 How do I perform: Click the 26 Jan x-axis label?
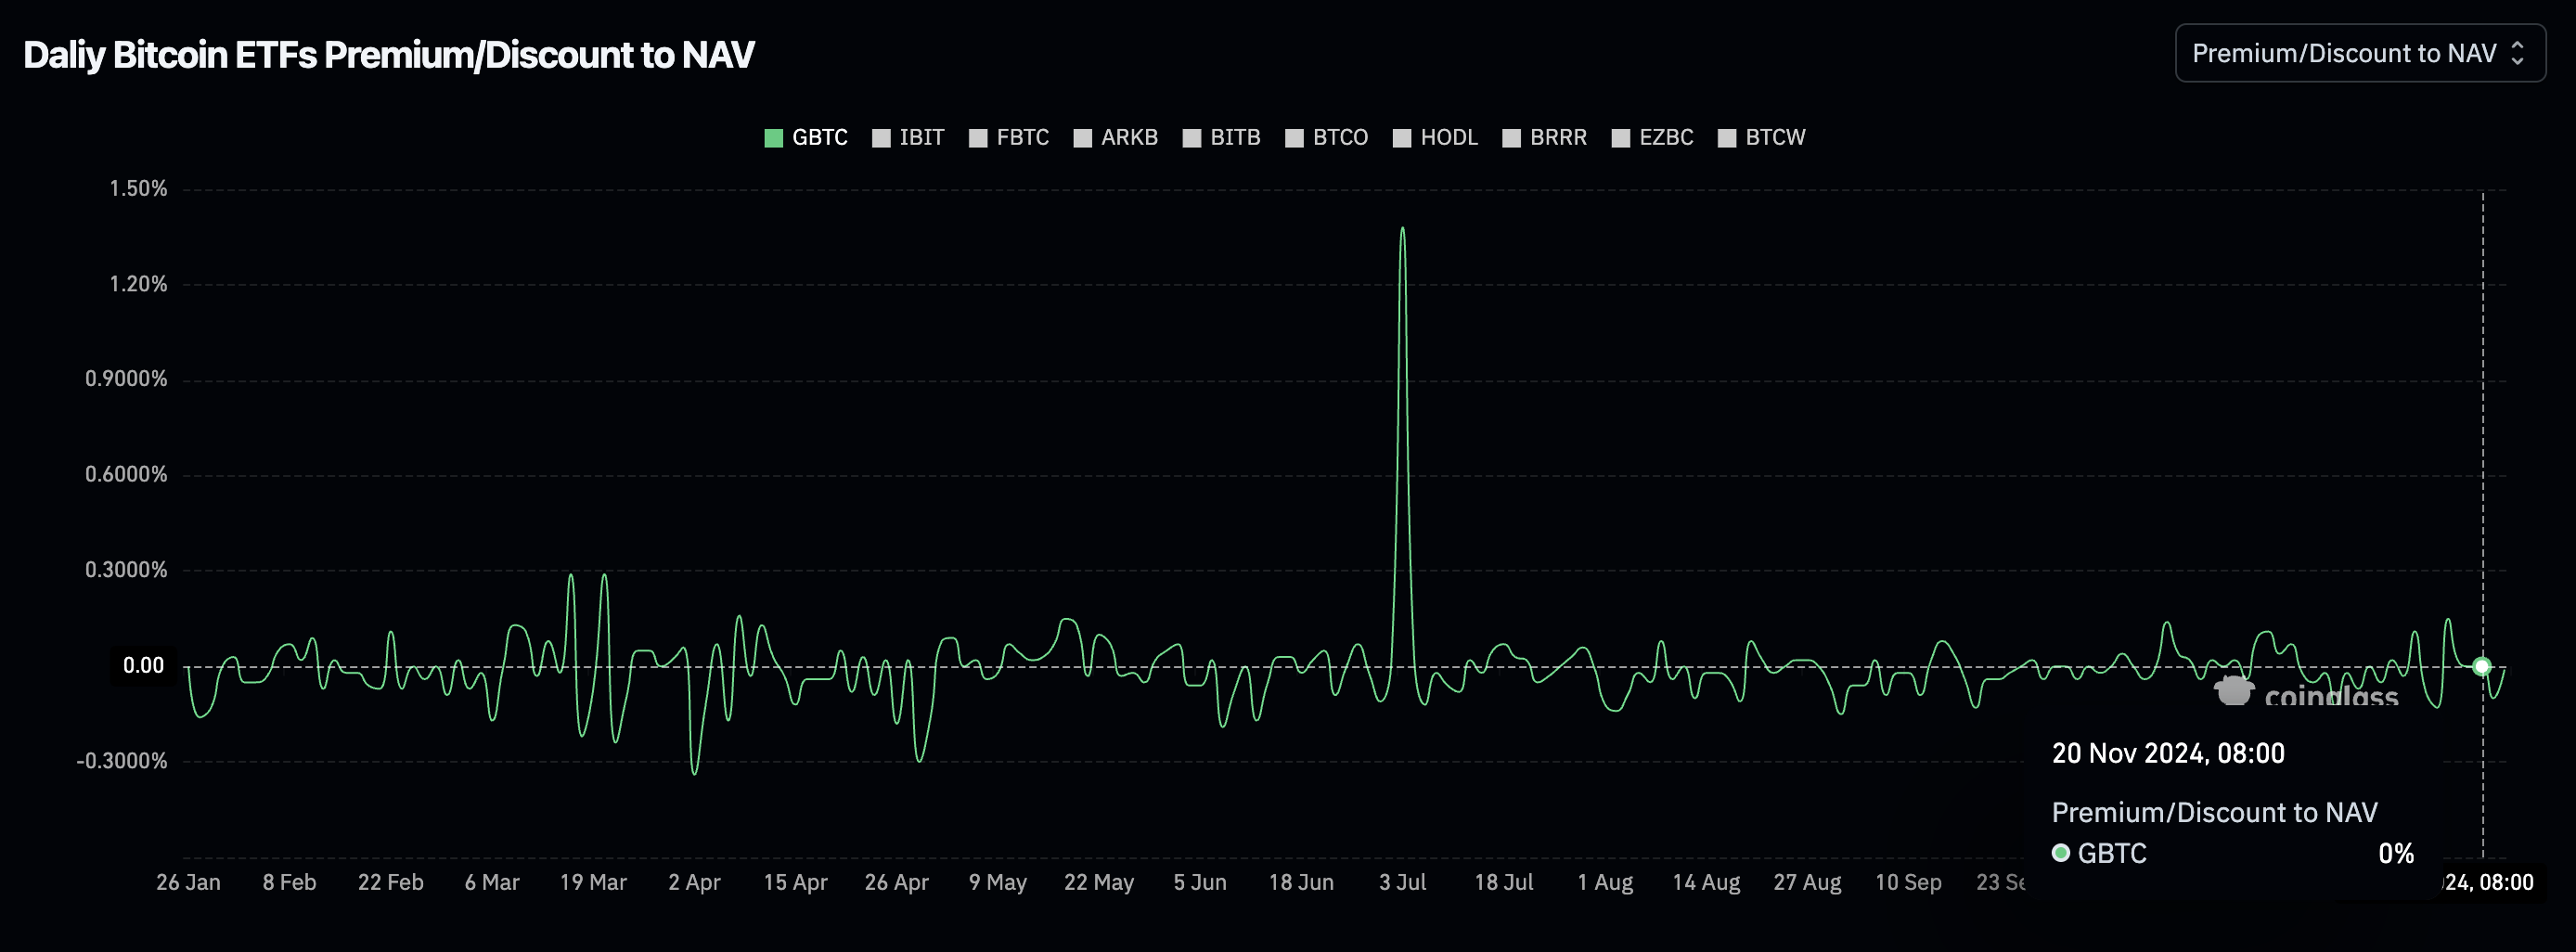188,882
